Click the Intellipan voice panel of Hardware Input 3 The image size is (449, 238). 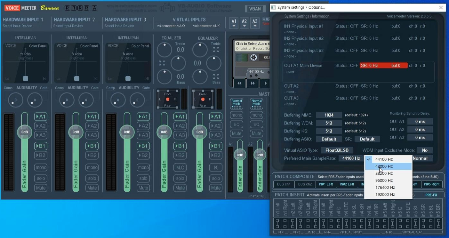(x=128, y=63)
